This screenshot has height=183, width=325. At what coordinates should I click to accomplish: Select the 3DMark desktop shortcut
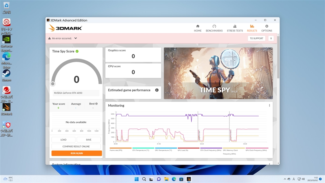click(x=6, y=109)
